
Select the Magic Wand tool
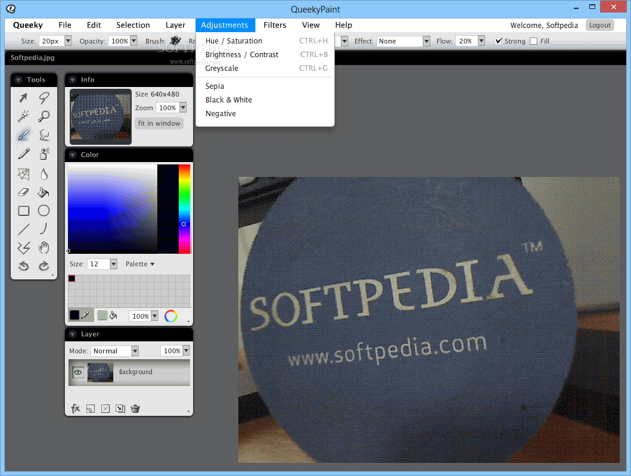point(24,116)
